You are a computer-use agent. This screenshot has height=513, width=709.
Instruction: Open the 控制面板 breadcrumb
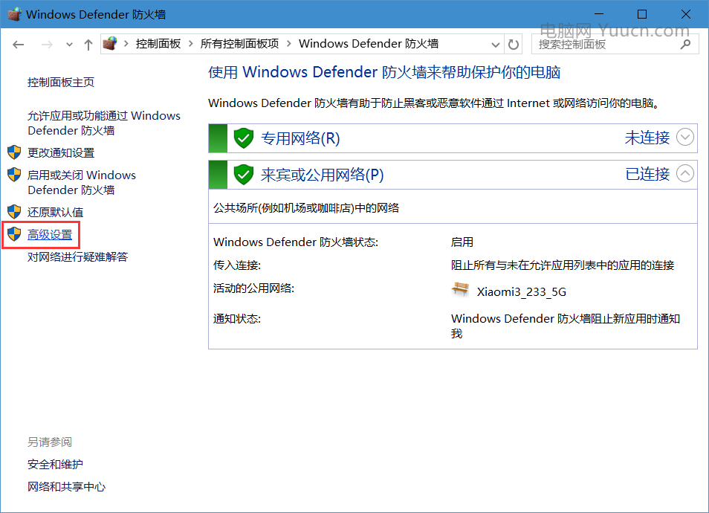click(158, 43)
